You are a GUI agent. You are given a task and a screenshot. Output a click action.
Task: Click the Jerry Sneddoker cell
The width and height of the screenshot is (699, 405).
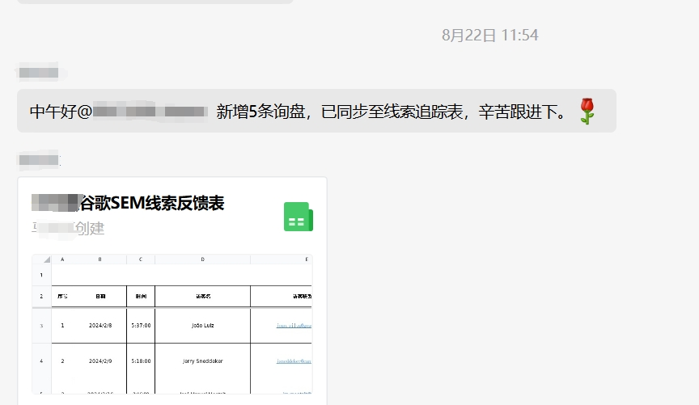202,361
